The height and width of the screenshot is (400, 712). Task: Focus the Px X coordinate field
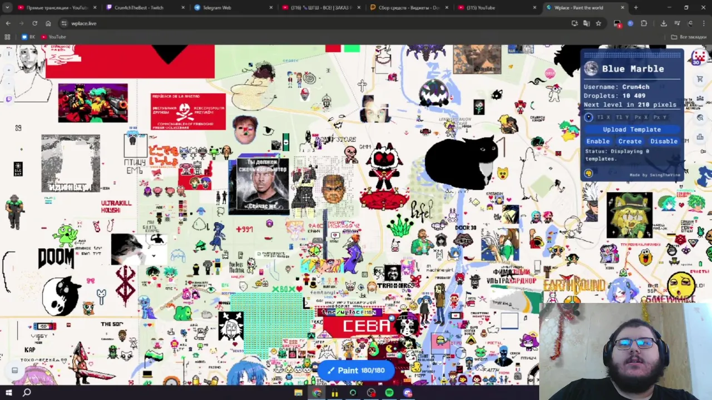[640, 117]
